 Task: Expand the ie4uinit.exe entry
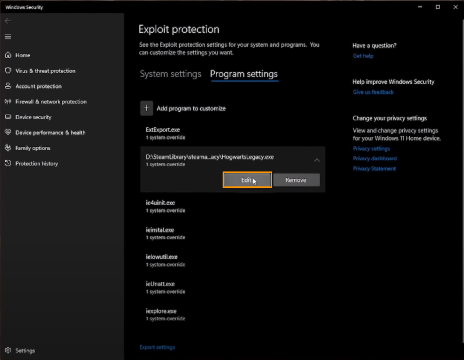pyautogui.click(x=233, y=206)
